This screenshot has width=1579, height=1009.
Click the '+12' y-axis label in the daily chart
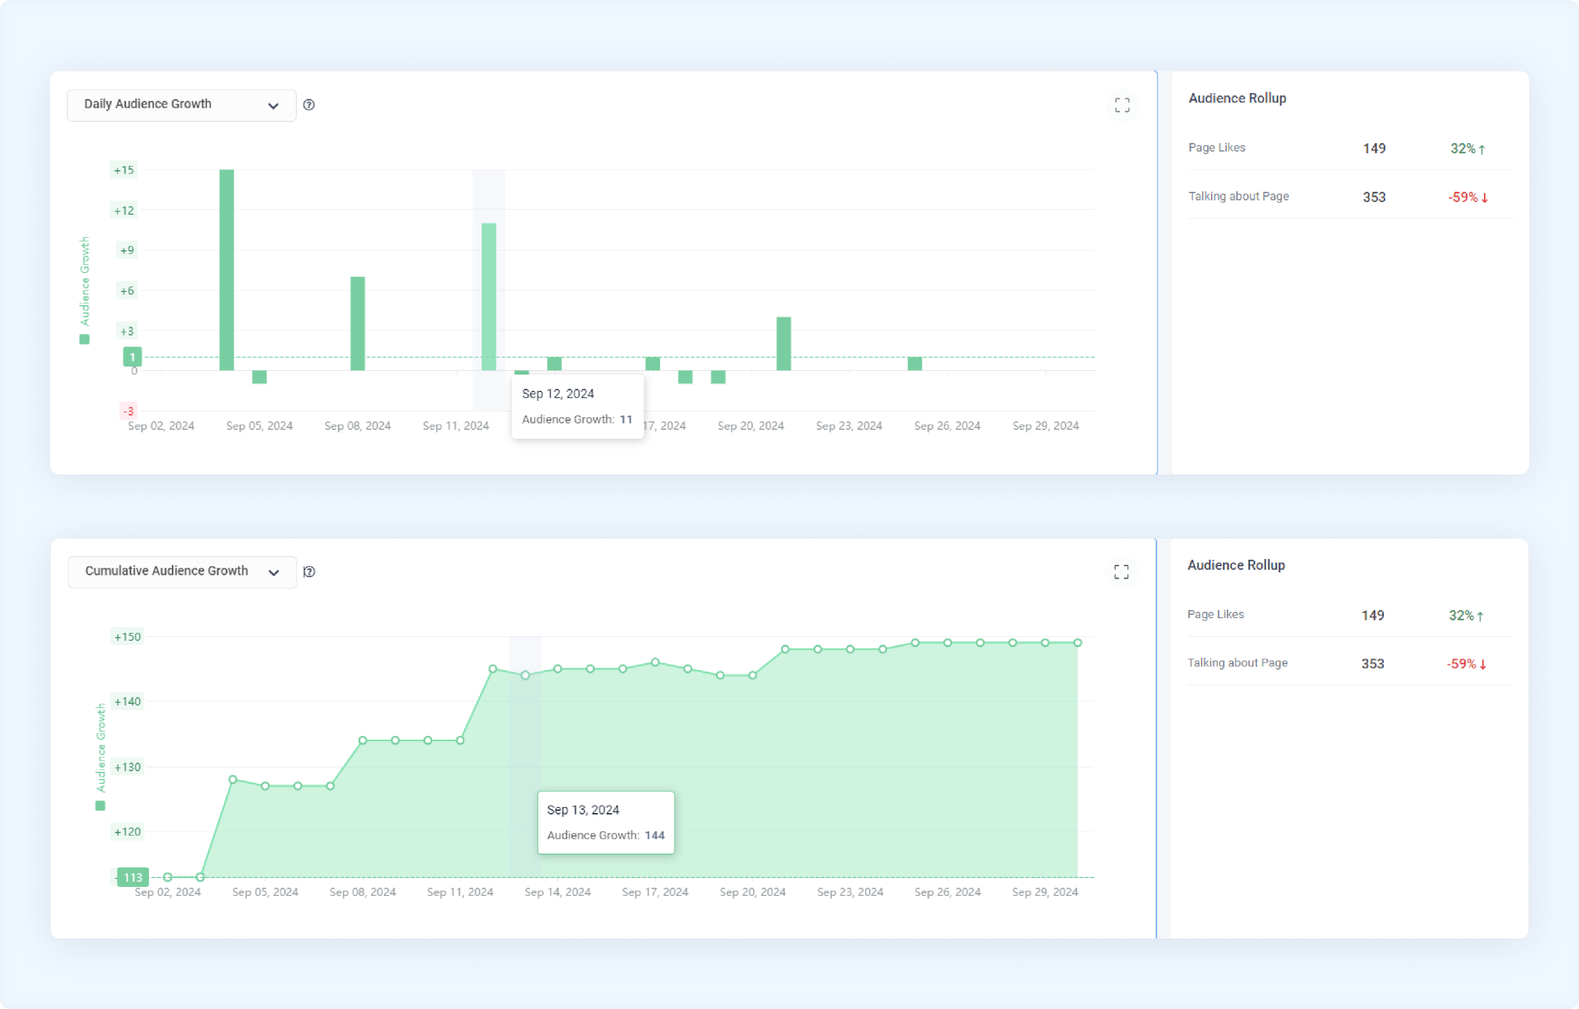(x=123, y=210)
